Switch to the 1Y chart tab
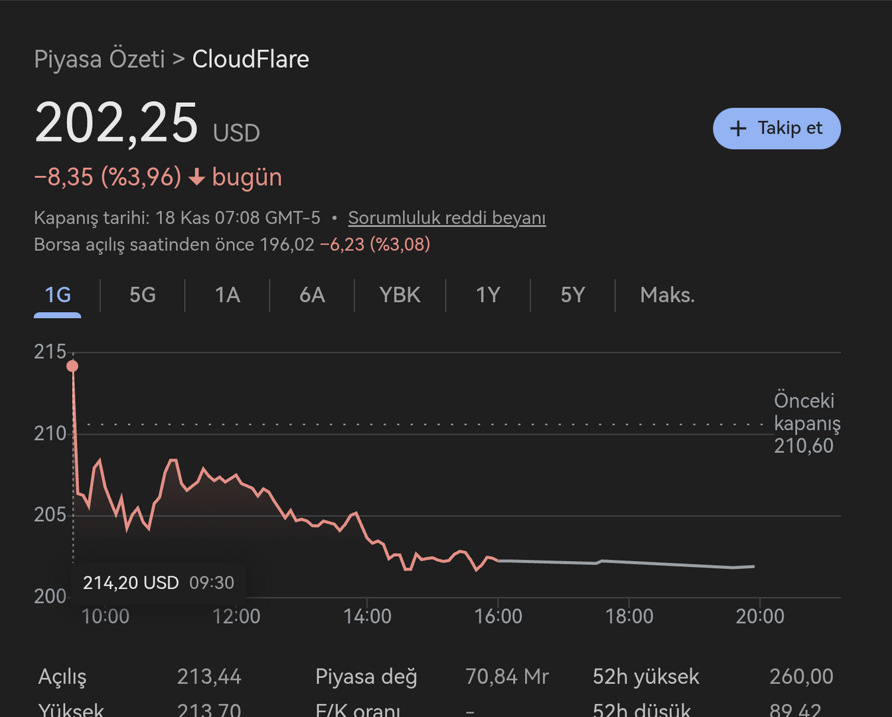The width and height of the screenshot is (892, 717). [488, 295]
